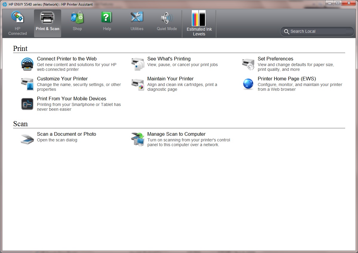Click the Printer Home Page globe icon

click(248, 84)
